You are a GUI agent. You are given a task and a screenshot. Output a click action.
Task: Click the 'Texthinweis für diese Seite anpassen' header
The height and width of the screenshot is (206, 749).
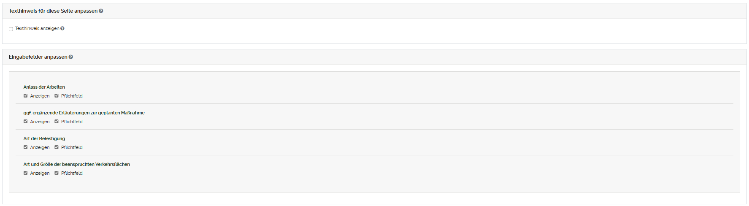[53, 11]
